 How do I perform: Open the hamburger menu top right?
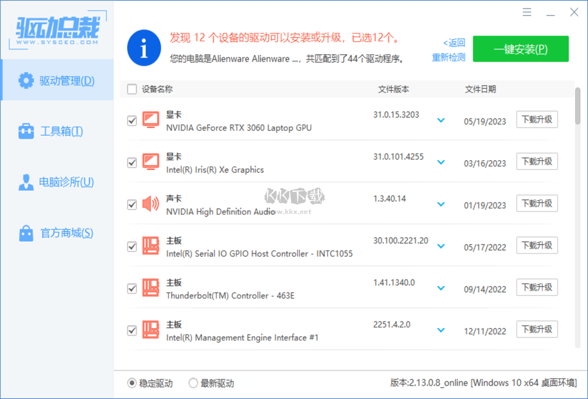pos(527,12)
